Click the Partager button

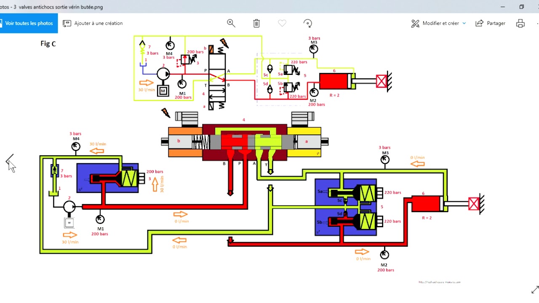[491, 23]
